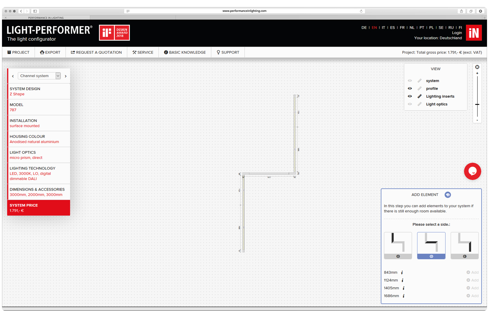
Task: Show info for 1686mm element
Action: (x=404, y=296)
